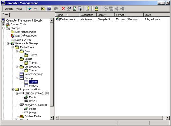
Task: Click the tree scrollbar up arrow
Action: click(52, 20)
